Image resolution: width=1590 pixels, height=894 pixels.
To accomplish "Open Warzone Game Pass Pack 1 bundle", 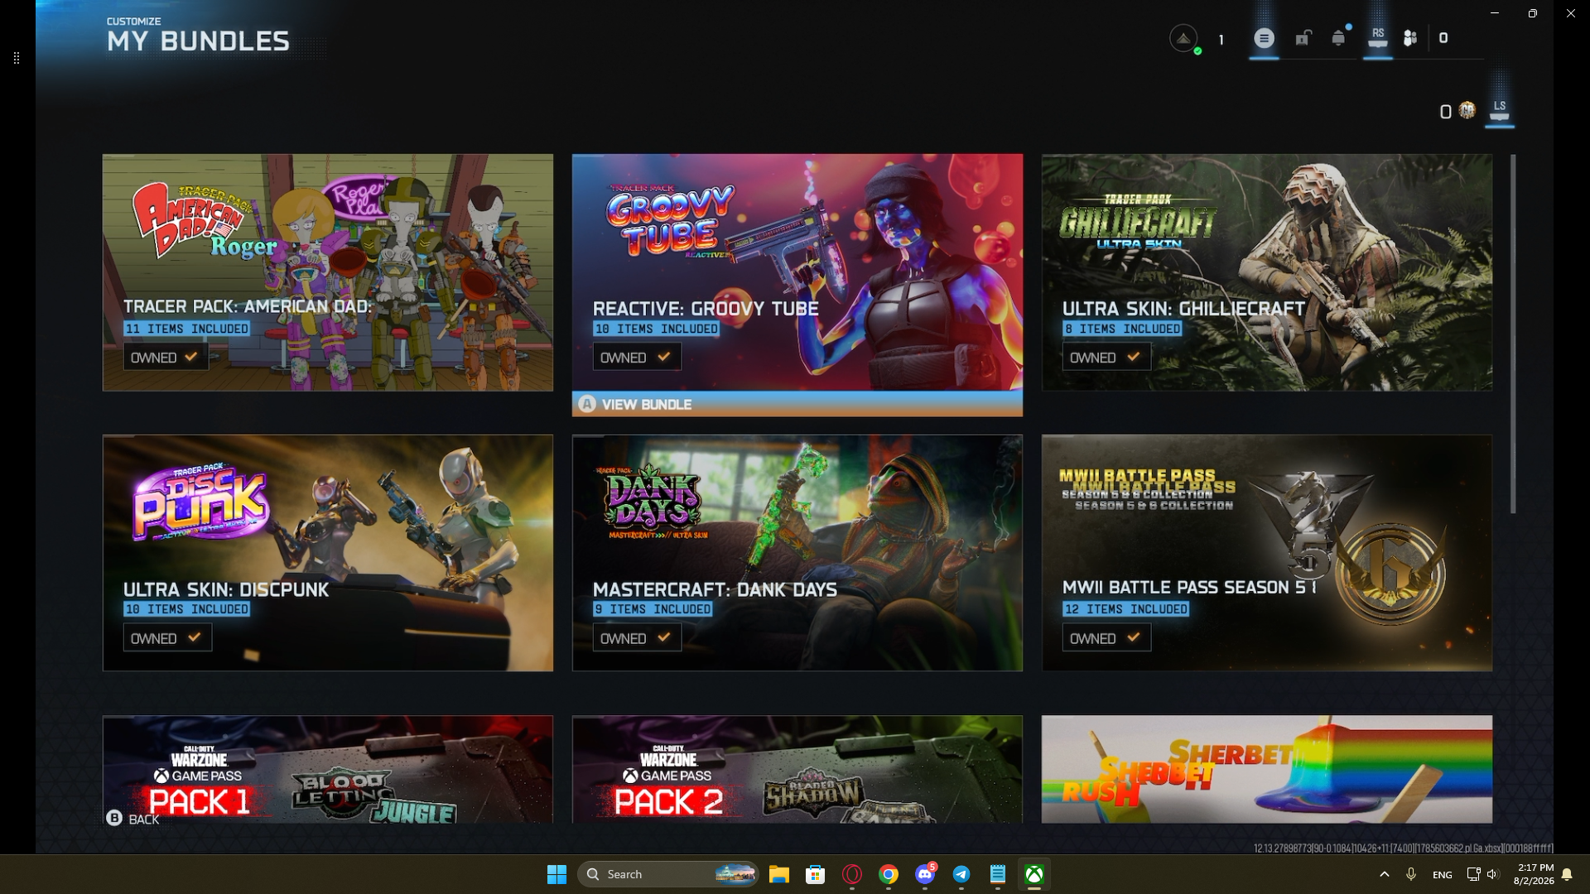I will 328,770.
